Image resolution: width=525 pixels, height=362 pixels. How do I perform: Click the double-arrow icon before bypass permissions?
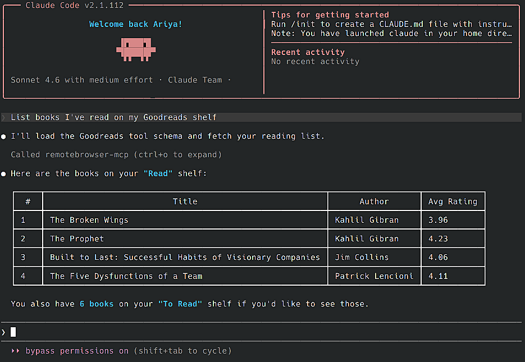[15, 351]
